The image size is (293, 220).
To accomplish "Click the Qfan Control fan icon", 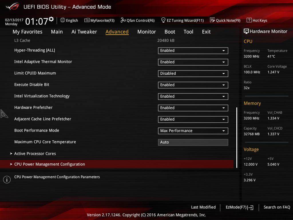I will point(123,20).
